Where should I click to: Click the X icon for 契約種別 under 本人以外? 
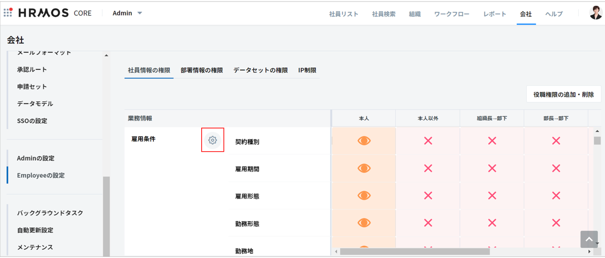(428, 141)
